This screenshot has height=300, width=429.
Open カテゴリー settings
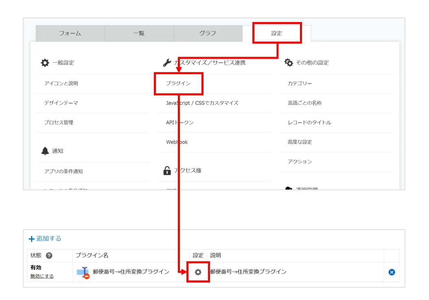point(300,83)
